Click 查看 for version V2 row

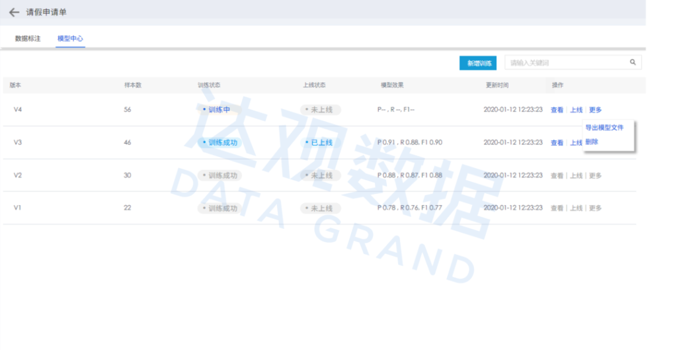(557, 176)
